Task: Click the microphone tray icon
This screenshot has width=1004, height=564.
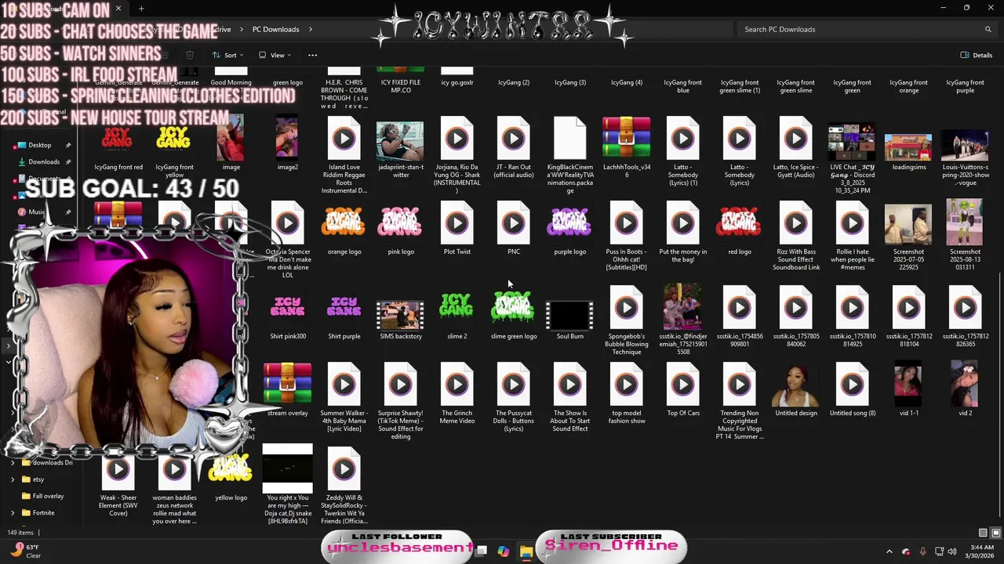Action: tap(922, 551)
